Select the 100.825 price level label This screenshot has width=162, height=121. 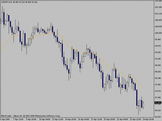pyautogui.click(x=158, y=20)
